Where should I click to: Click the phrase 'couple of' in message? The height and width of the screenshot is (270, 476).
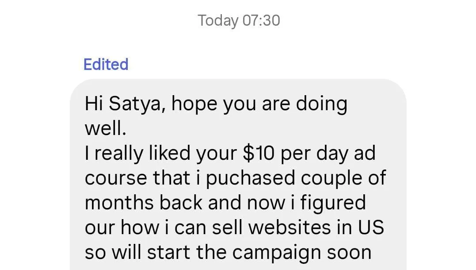pyautogui.click(x=343, y=178)
